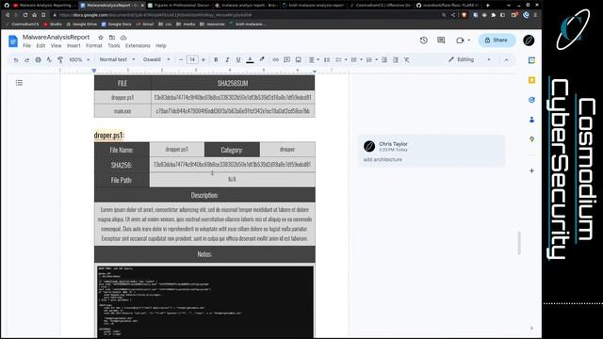Screen dimensions: 603x339
Task: Open the Insert menu
Action: click(x=73, y=46)
